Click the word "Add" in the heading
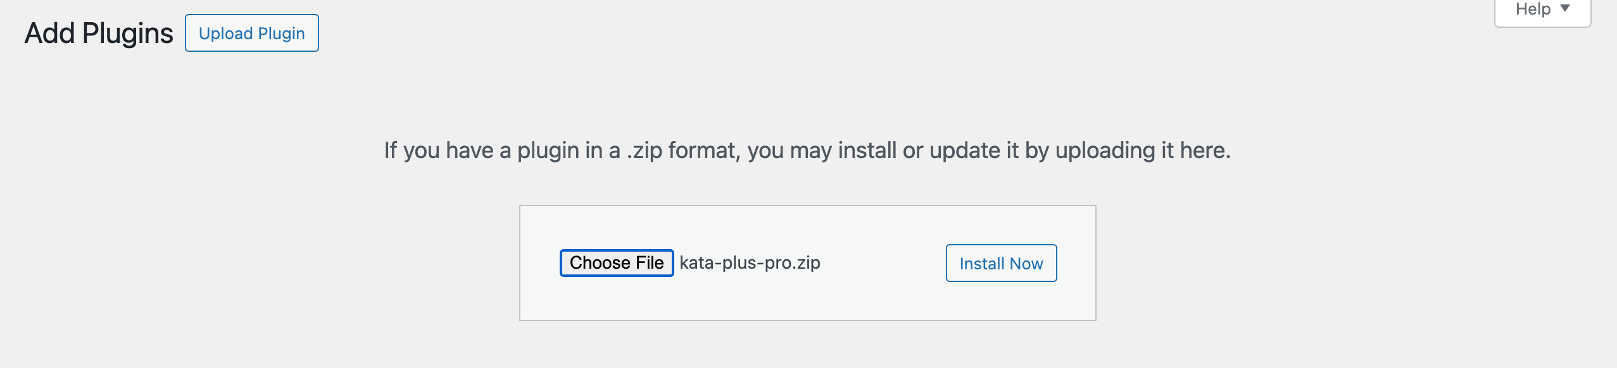Viewport: 1617px width, 368px height. pos(49,34)
